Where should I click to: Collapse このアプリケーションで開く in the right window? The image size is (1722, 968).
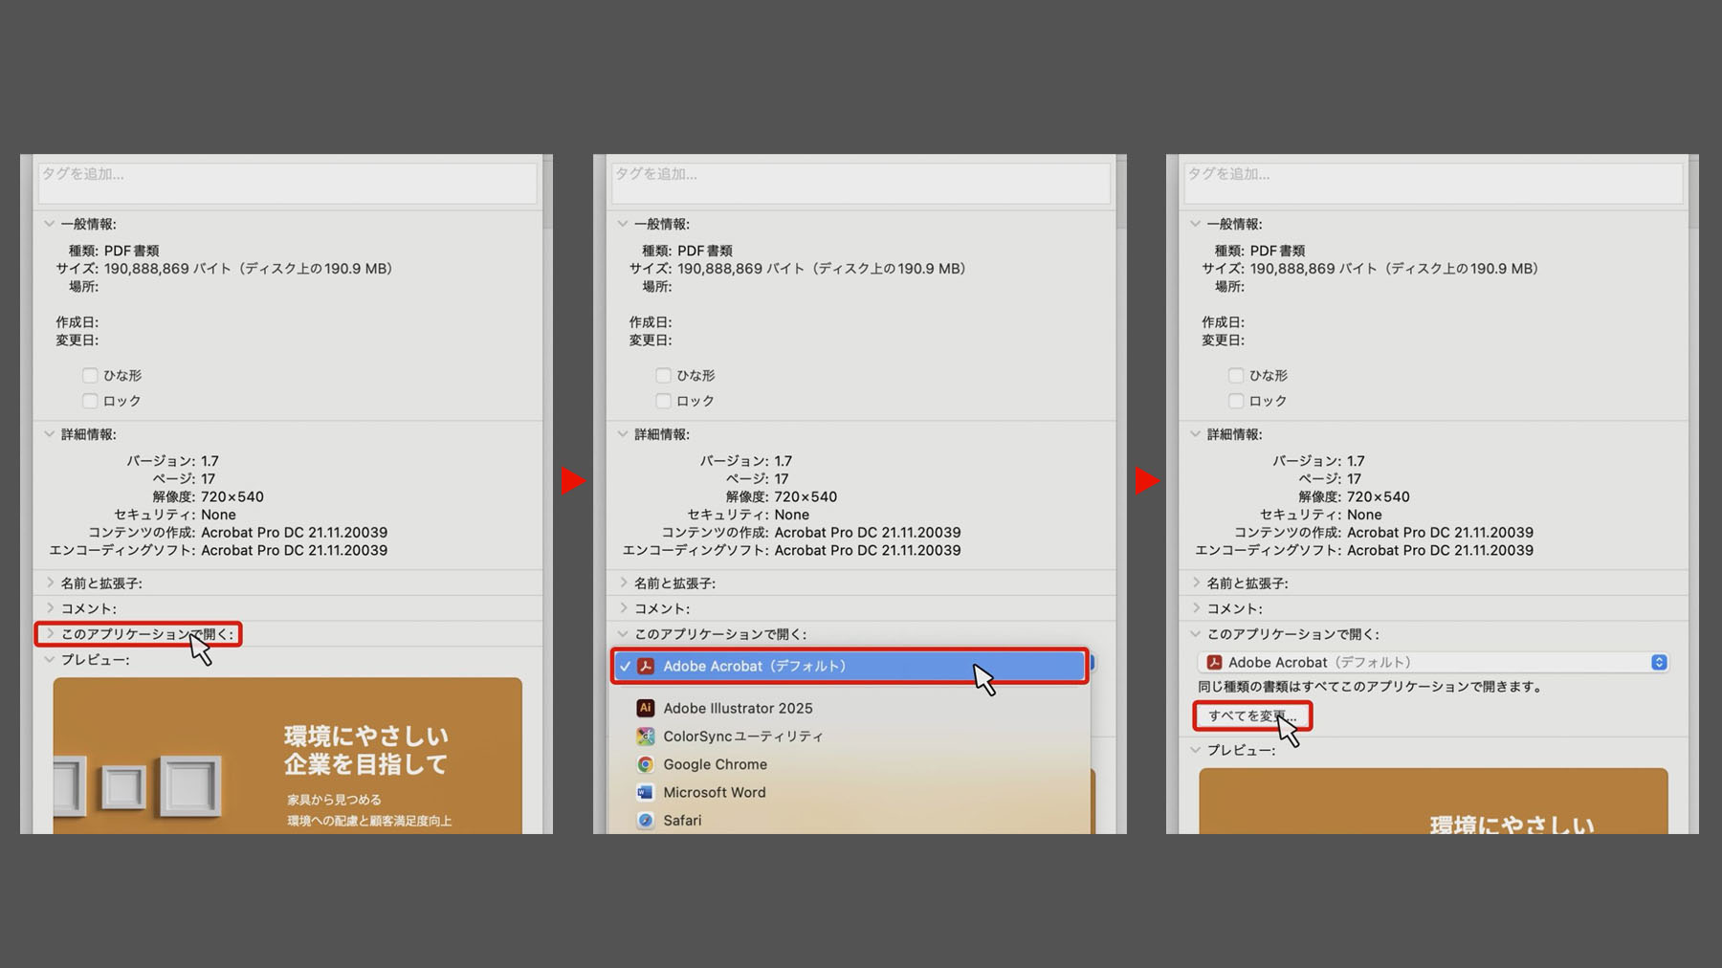tap(1195, 634)
